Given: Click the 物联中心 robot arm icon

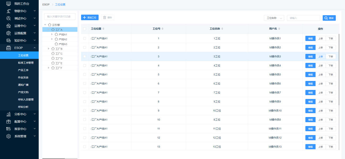Looking at the screenshot, I should tap(8, 11).
